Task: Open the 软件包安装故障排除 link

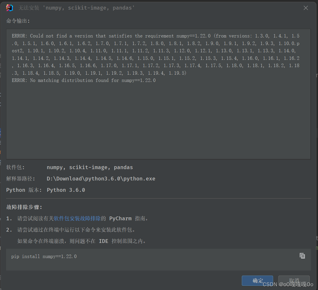Action: [x=77, y=218]
